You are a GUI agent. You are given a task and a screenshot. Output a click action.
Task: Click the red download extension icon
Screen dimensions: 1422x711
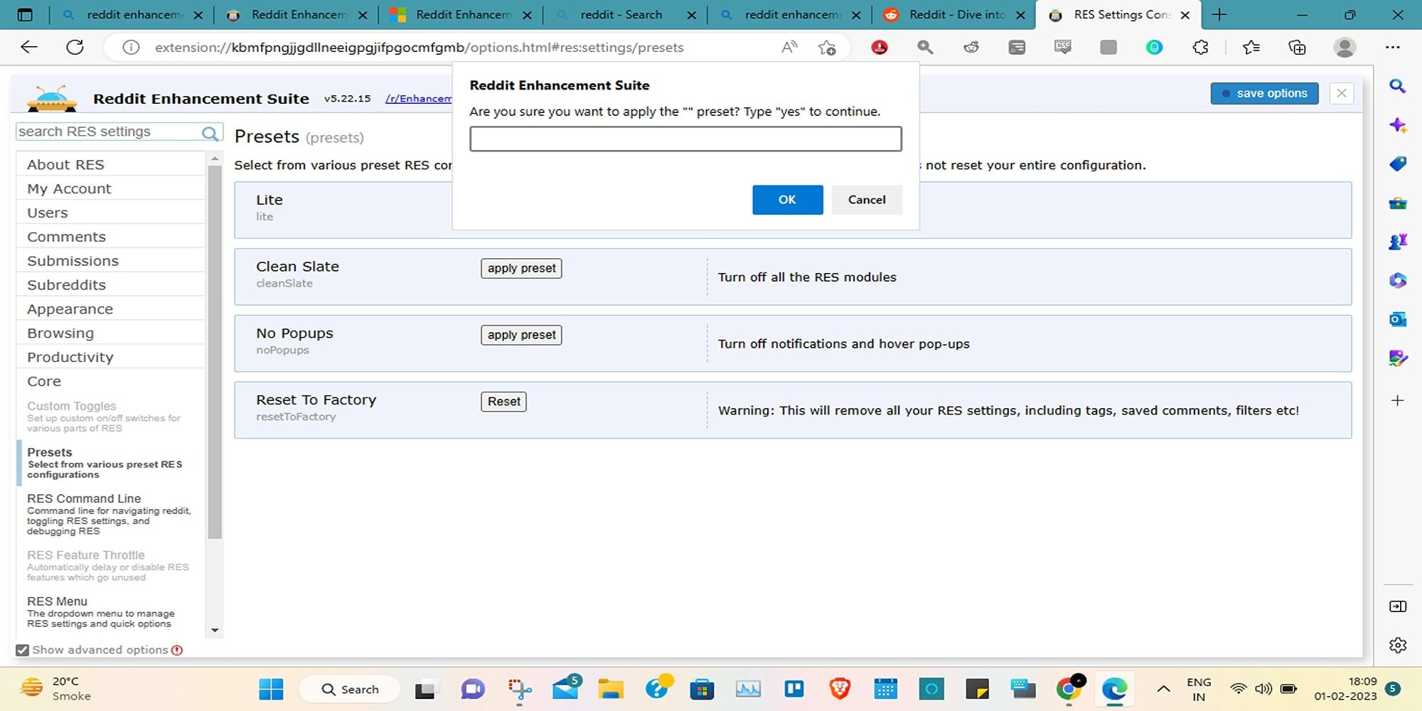point(880,48)
